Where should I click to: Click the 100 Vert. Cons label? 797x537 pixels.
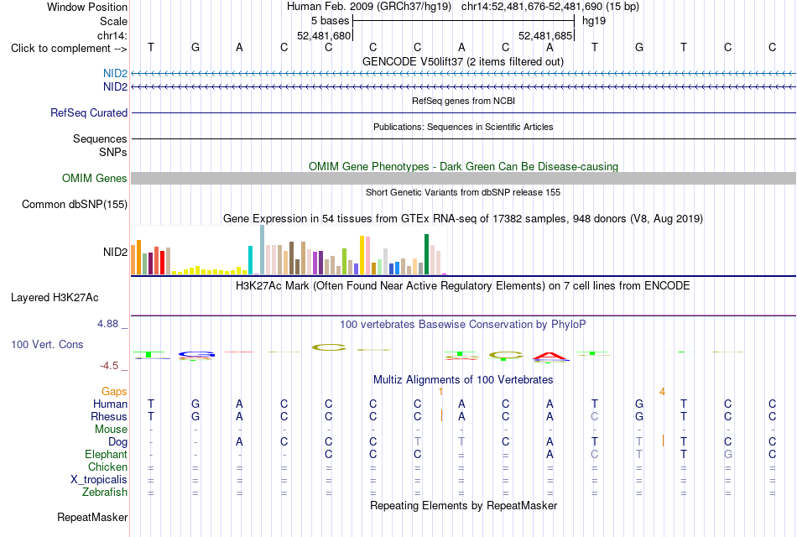[x=47, y=344]
